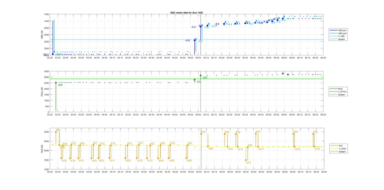This screenshot has width=384, height=190.
Task: Click the '500' tick on the Pitch axis
Action: [x=47, y=106]
